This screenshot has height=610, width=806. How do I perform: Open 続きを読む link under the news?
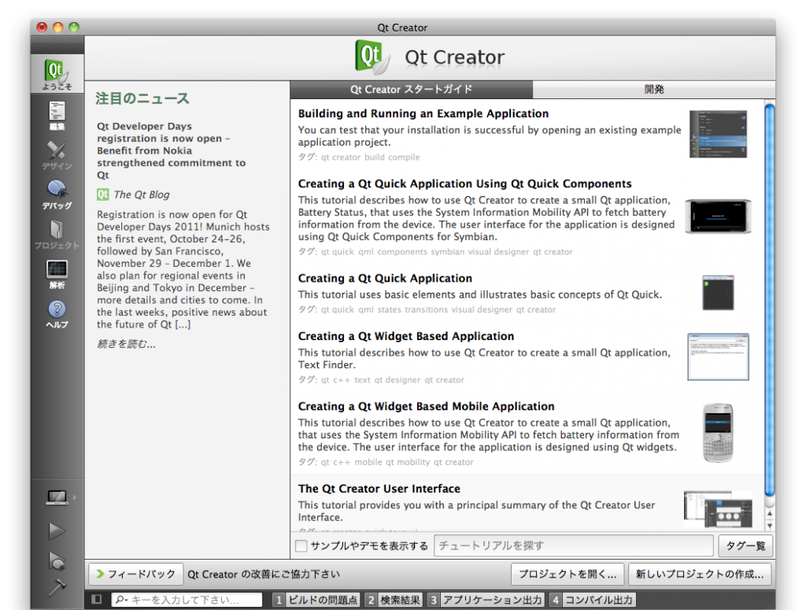(126, 343)
